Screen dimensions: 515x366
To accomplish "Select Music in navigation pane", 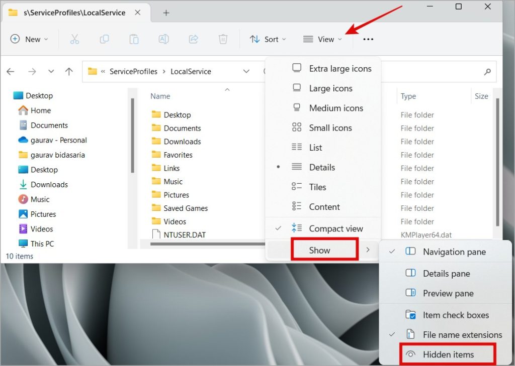I will (x=34, y=199).
